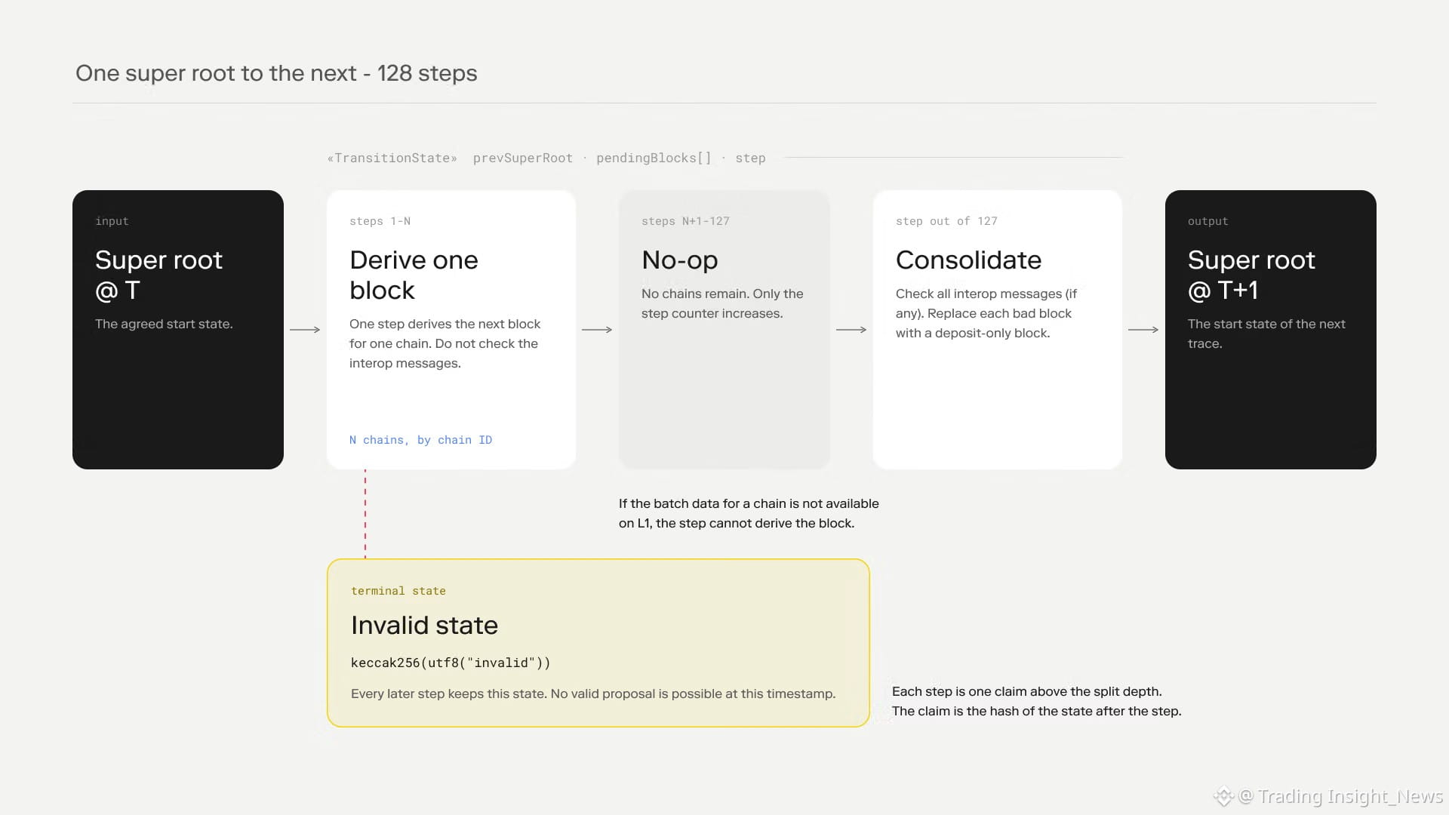Click the 'N chains, by chain ID' blue text
This screenshot has height=815, width=1449.
pyautogui.click(x=420, y=440)
